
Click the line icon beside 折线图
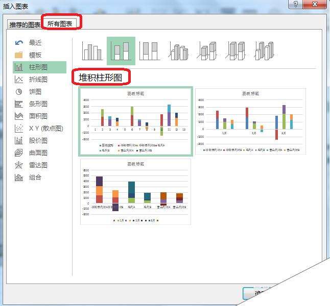(x=19, y=80)
